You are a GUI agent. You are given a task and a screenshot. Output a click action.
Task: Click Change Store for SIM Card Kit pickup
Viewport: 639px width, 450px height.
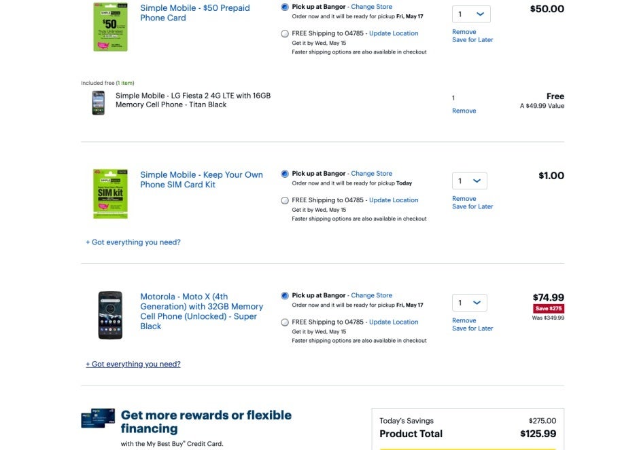point(372,173)
